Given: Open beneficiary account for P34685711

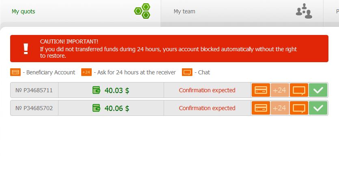Looking at the screenshot, I should click(x=261, y=90).
